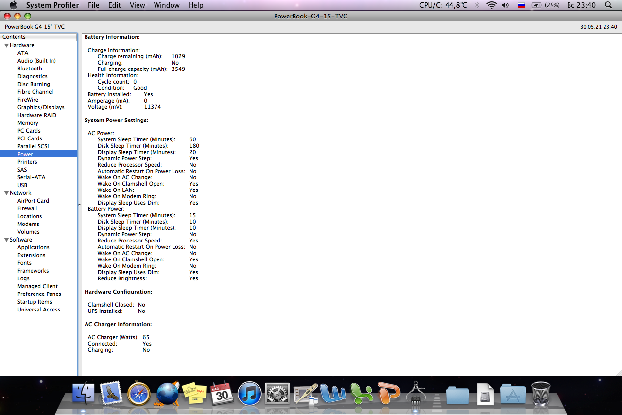This screenshot has height=415, width=622.
Task: Open the thermometer monitor app in the Dock
Action: (x=306, y=394)
